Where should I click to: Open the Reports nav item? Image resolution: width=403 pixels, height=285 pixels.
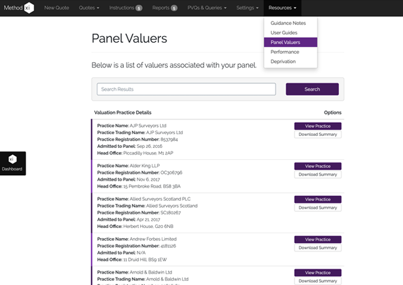(x=164, y=8)
